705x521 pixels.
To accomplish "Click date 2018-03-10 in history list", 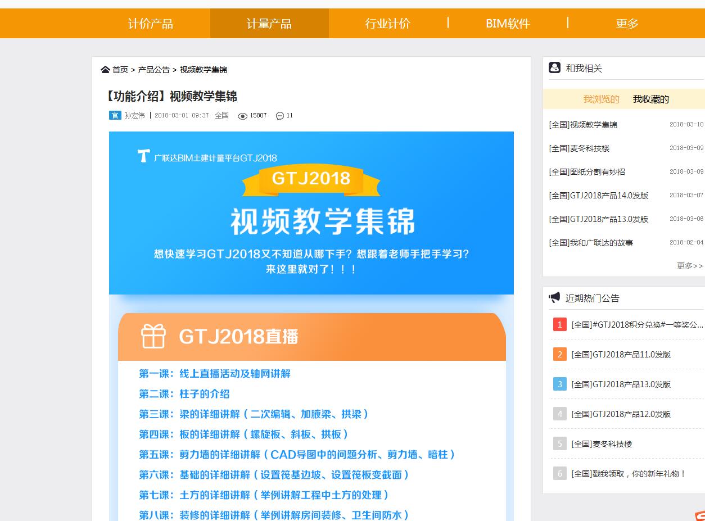I will click(686, 125).
